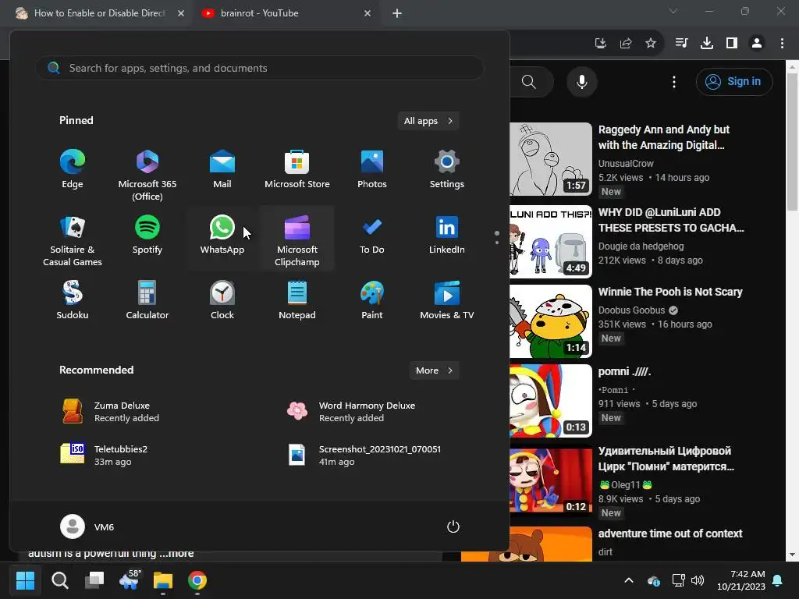Open Dougie da hedgehog channel

(641, 246)
